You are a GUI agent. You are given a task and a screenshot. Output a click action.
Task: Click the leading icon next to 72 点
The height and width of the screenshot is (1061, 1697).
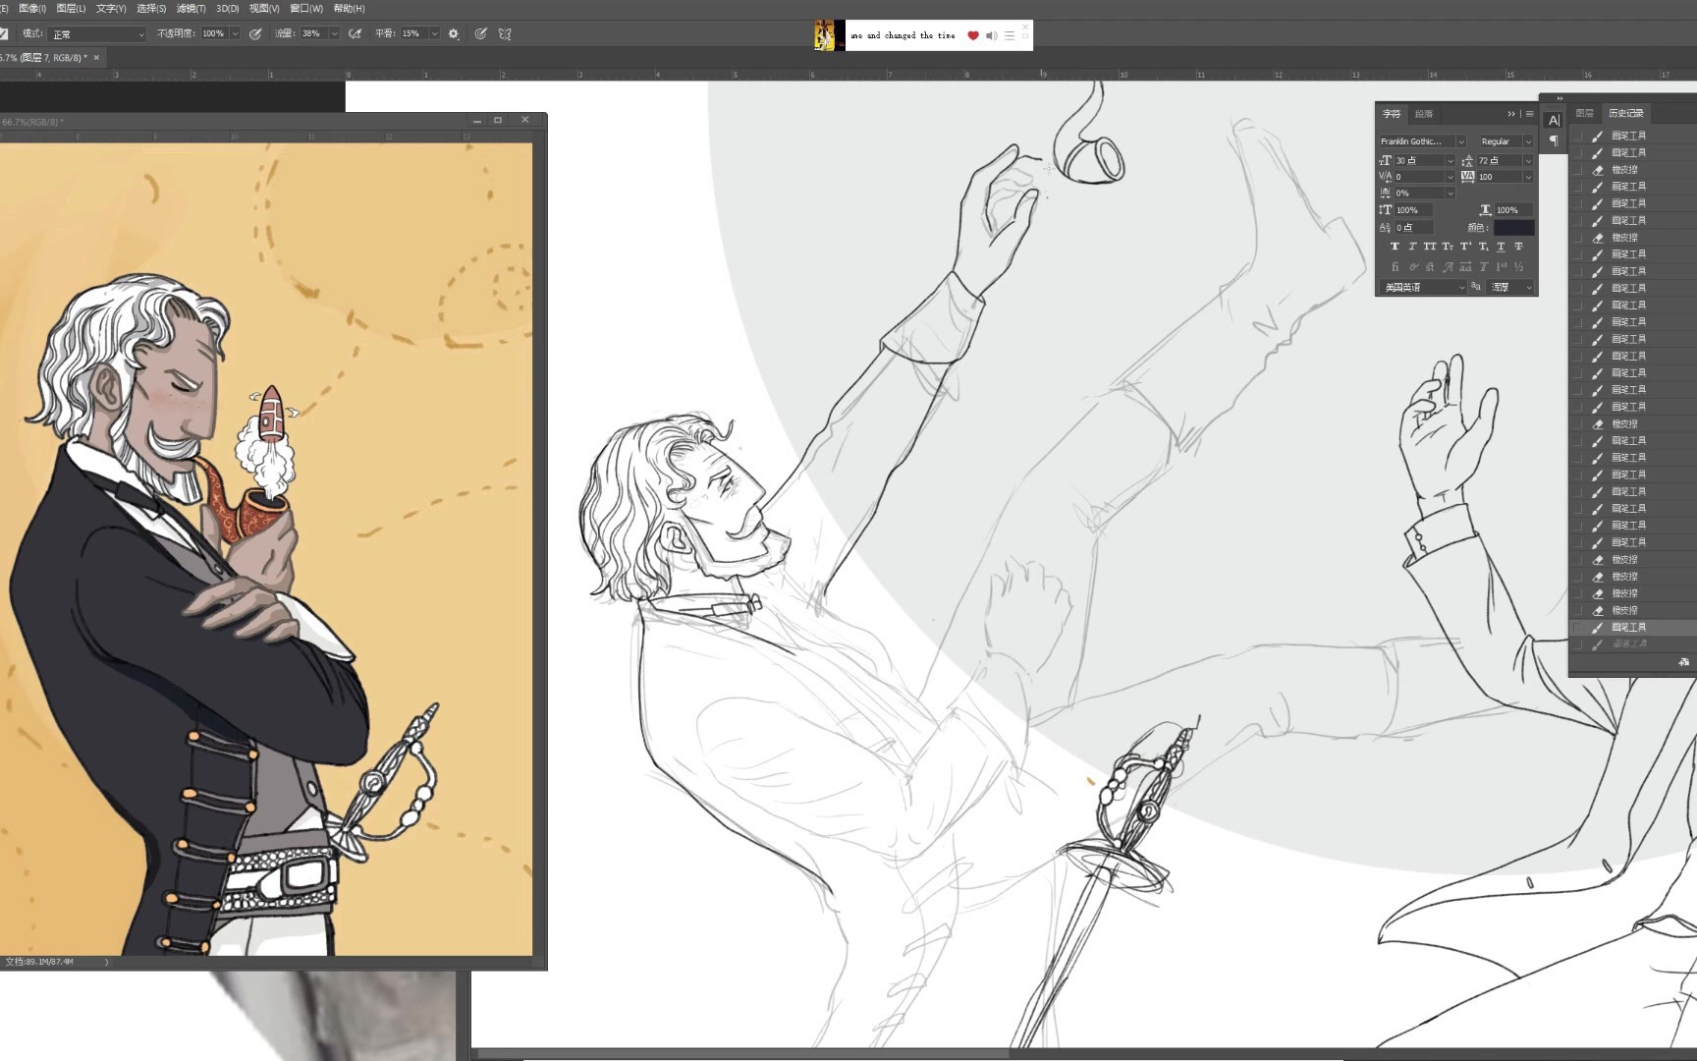pos(1467,160)
